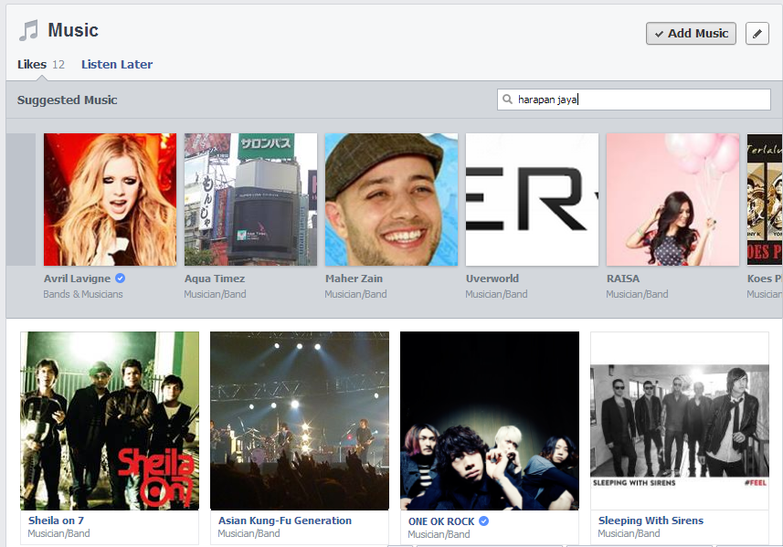Open Aqua Timez suggested thumbnail
Image resolution: width=783 pixels, height=547 pixels.
250,199
